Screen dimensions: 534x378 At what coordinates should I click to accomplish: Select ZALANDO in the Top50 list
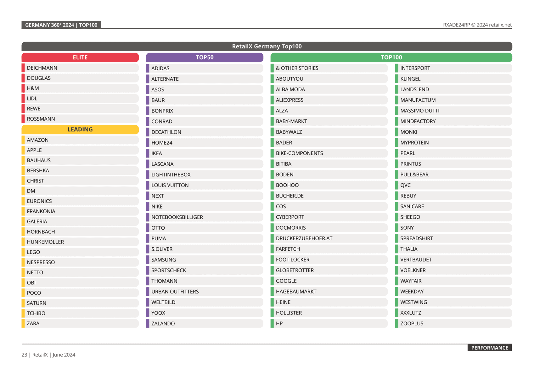[205, 324]
